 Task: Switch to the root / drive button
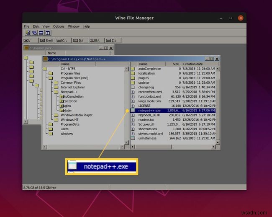click(x=31, y=41)
